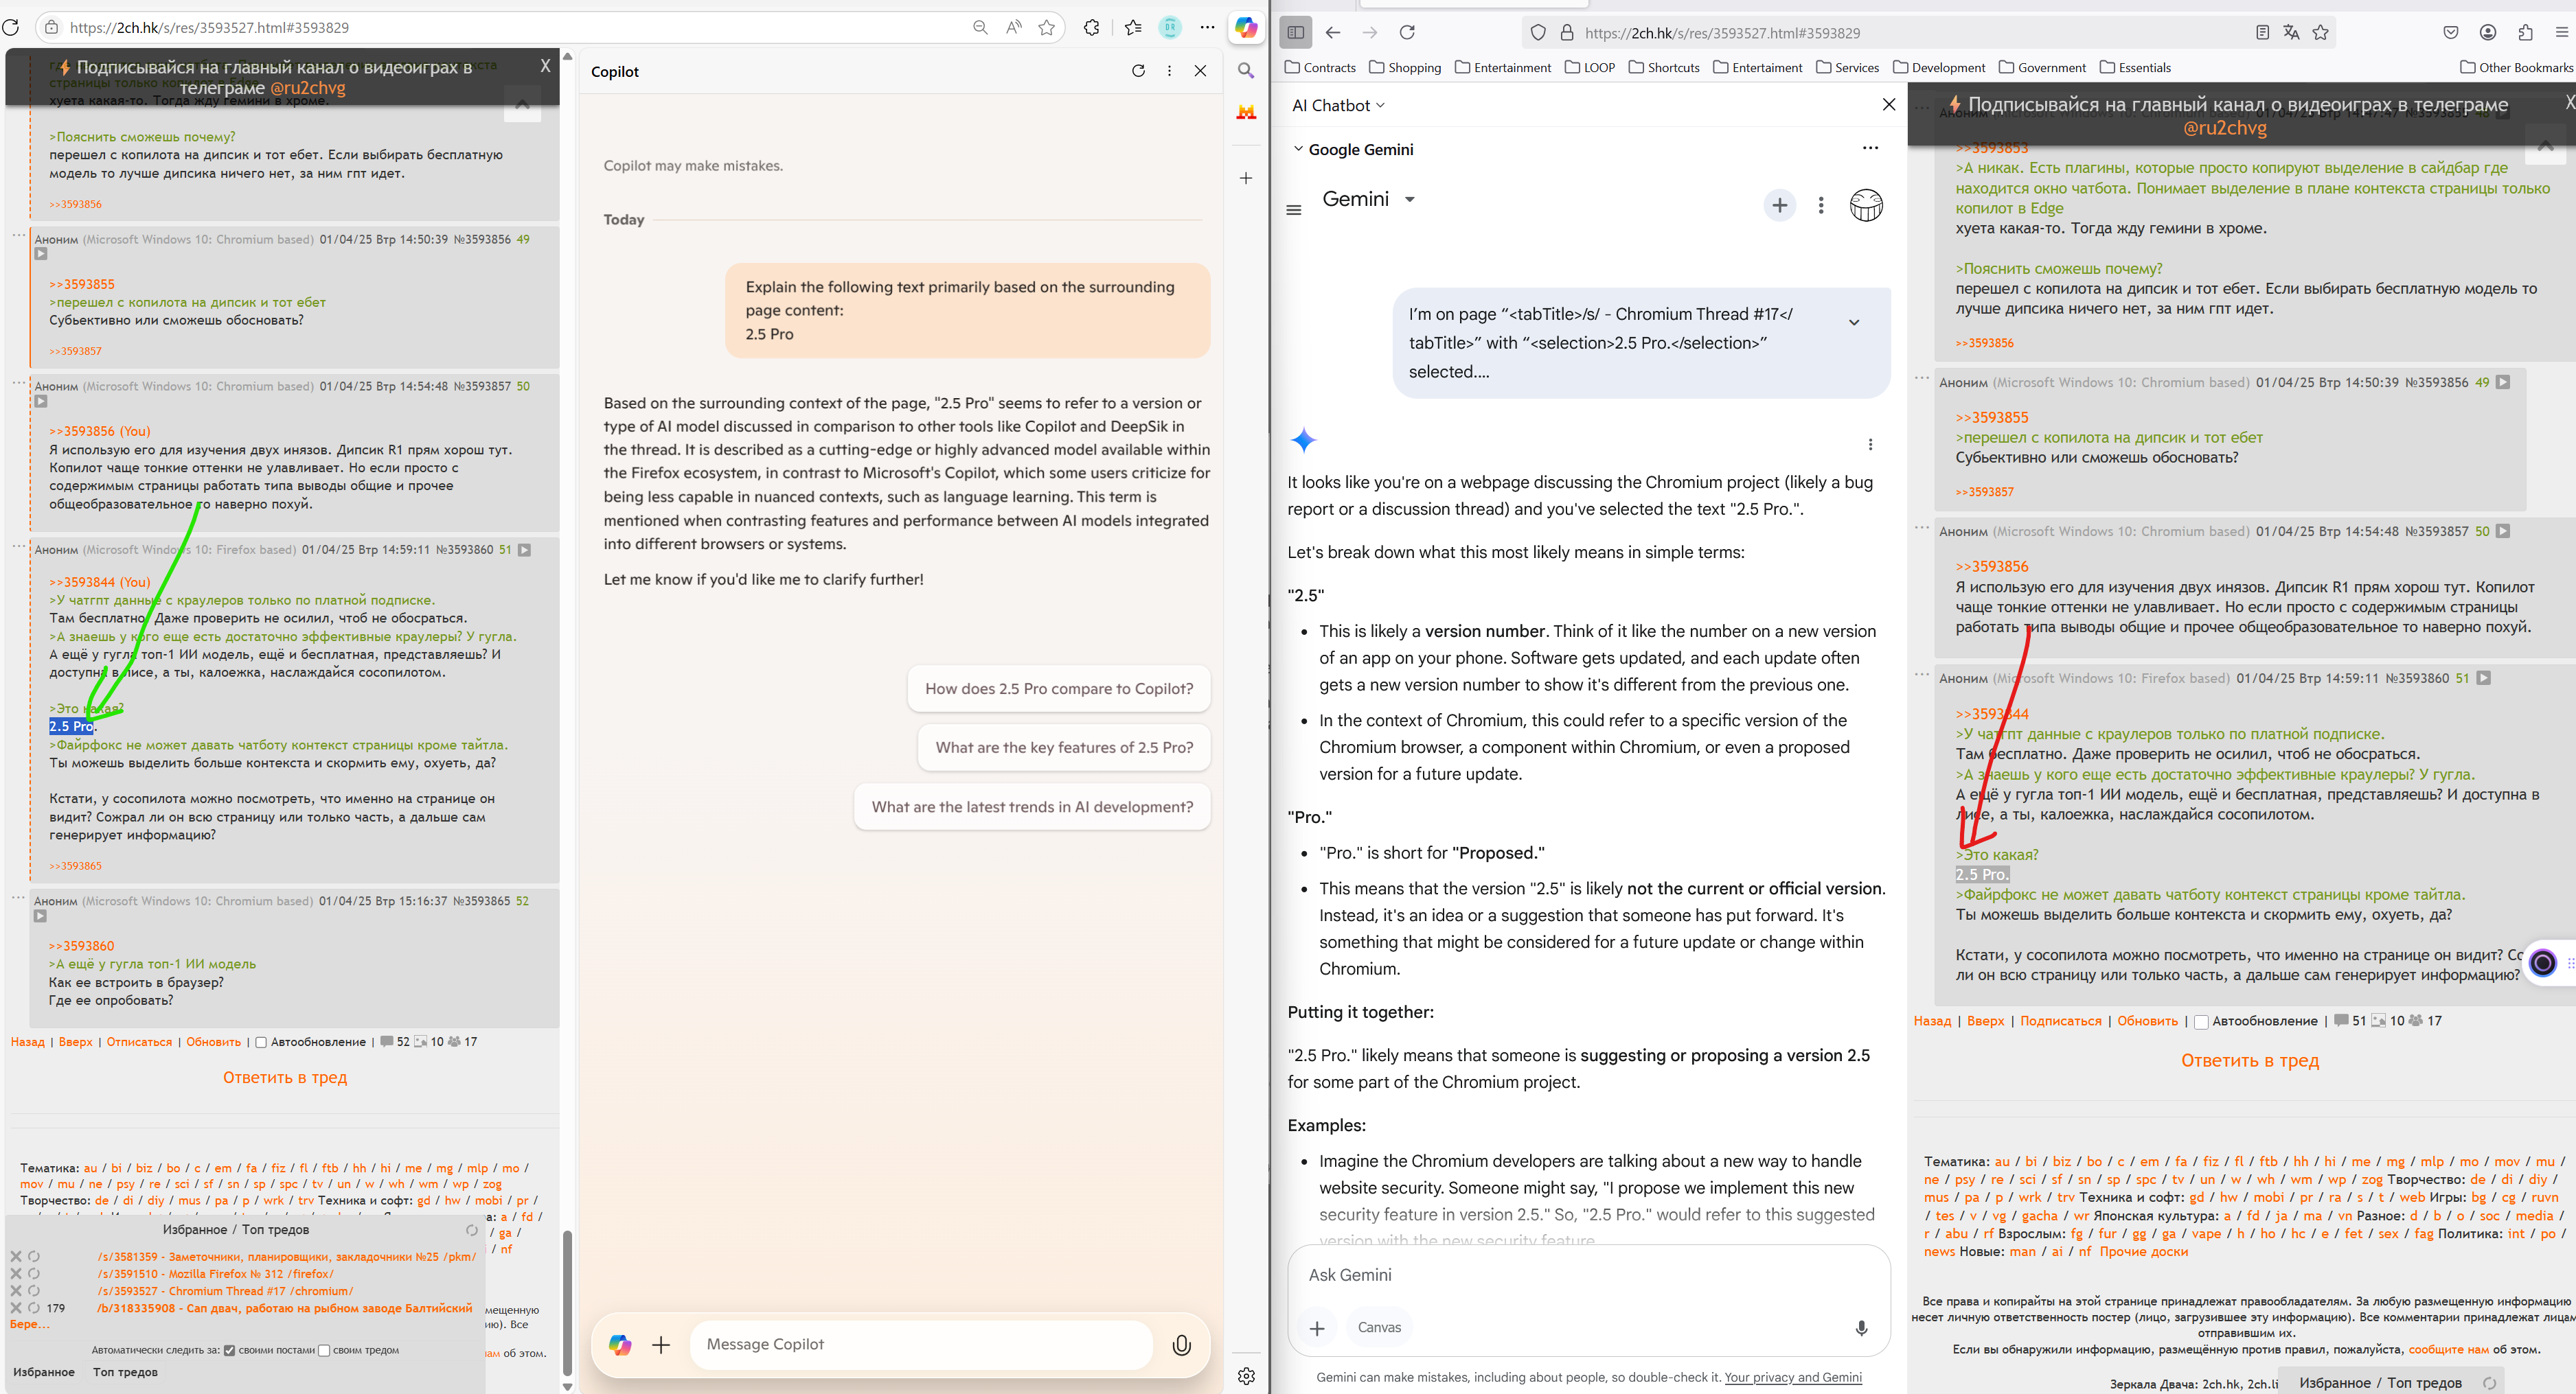This screenshot has height=1394, width=2576.
Task: Click Edge sidebar search icon
Action: [1246, 71]
